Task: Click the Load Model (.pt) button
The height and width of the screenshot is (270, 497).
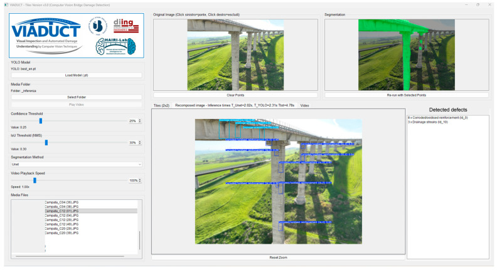Action: click(77, 75)
